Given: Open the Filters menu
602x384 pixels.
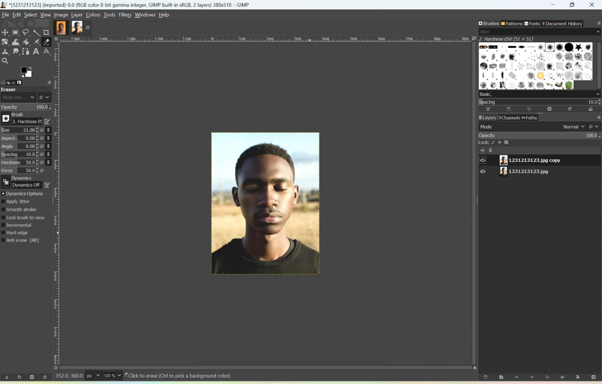Looking at the screenshot, I should (125, 14).
